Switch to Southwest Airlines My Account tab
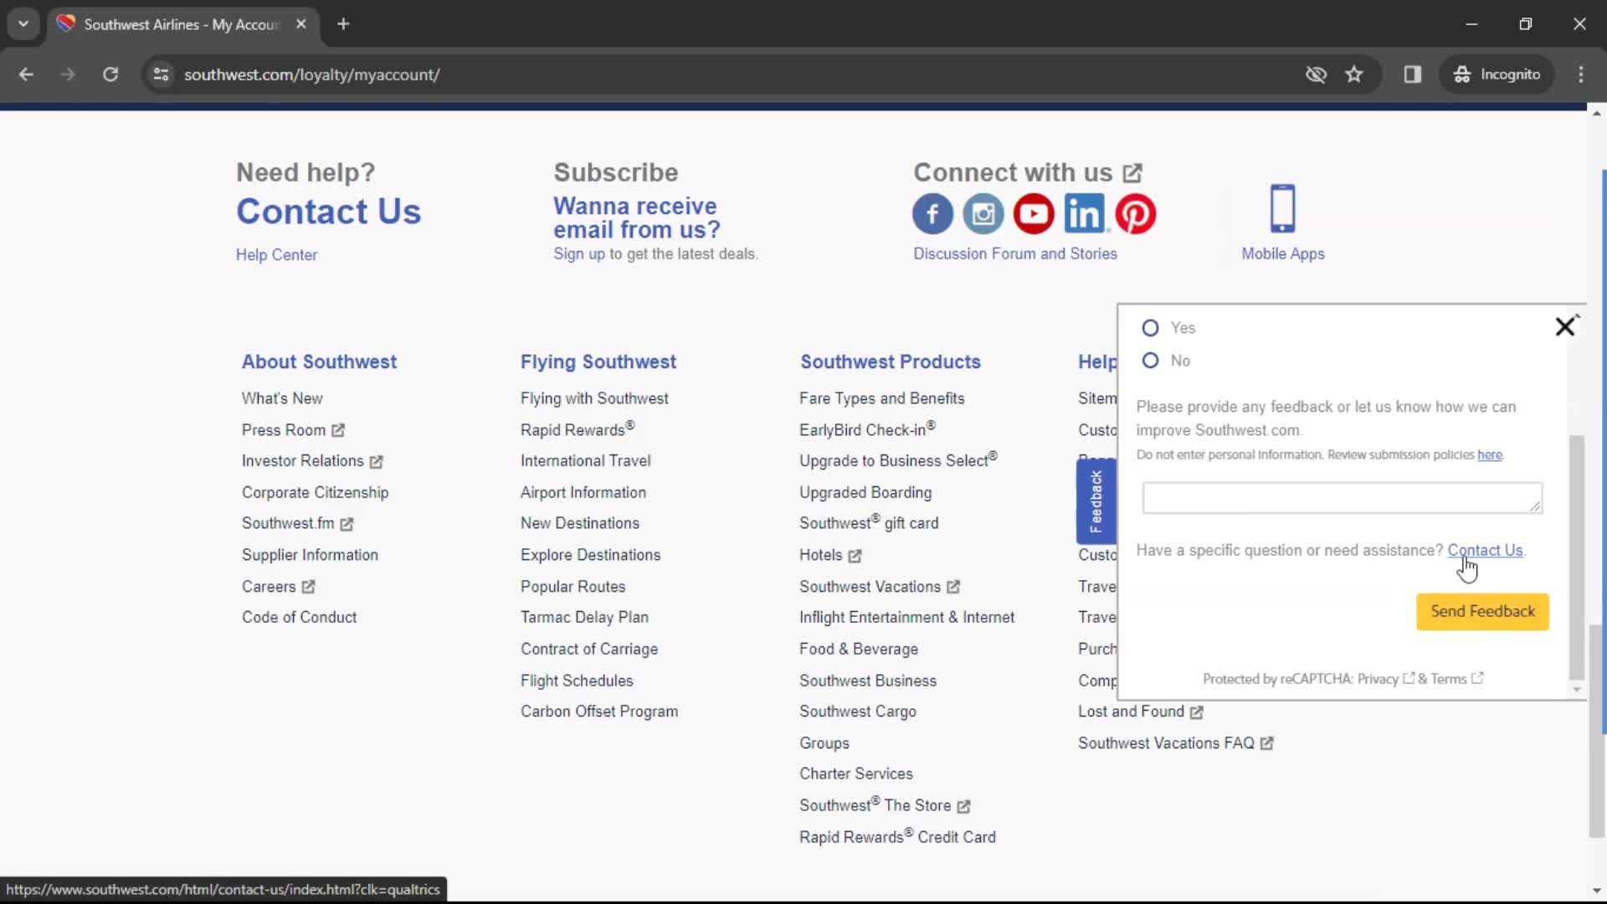Viewport: 1607px width, 904px height. 181,24
